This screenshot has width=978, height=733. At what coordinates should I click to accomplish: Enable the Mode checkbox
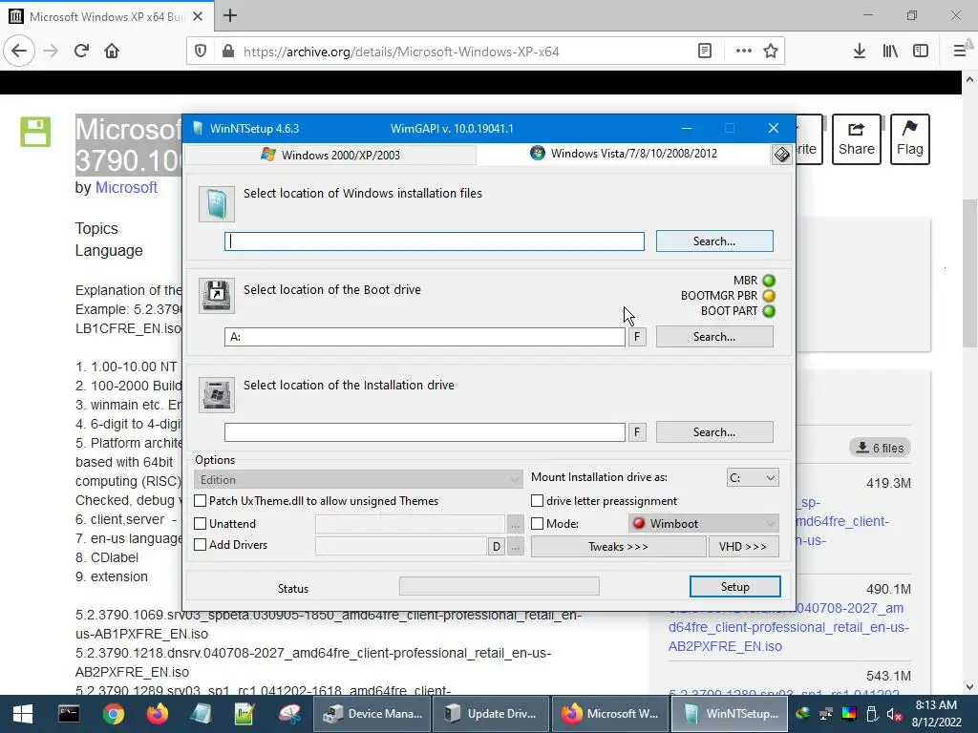pyautogui.click(x=537, y=524)
